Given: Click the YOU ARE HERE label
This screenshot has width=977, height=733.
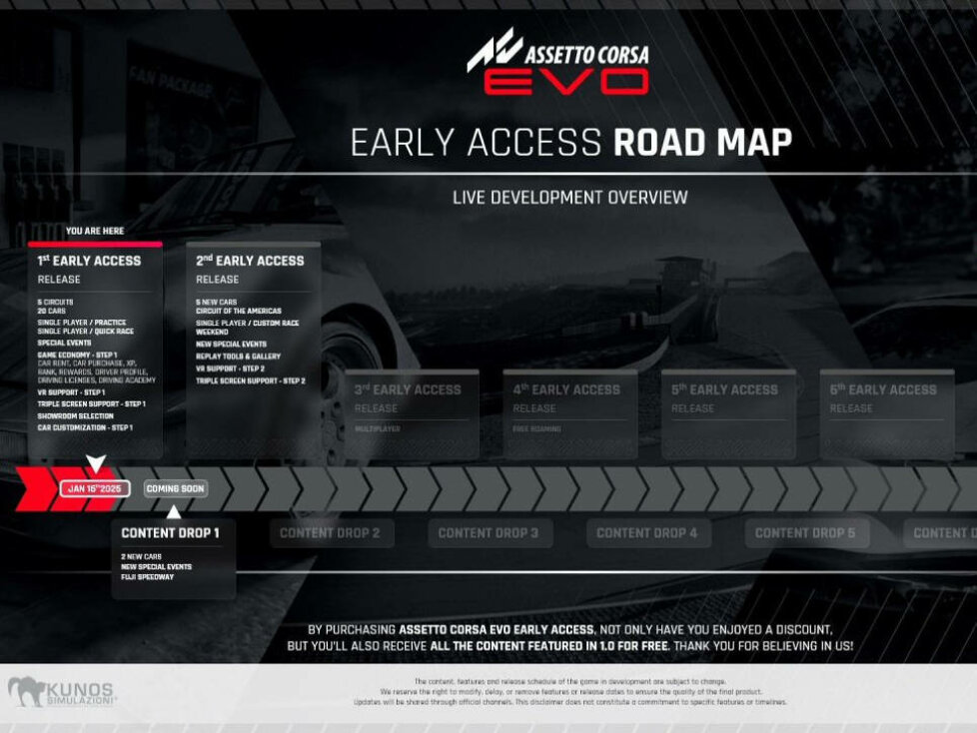Looking at the screenshot, I should coord(95,231).
